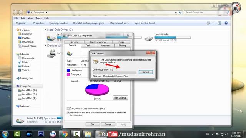246x138 pixels.
Task: Toggle allow files to be indexed checkbox
Action: click(x=68, y=113)
